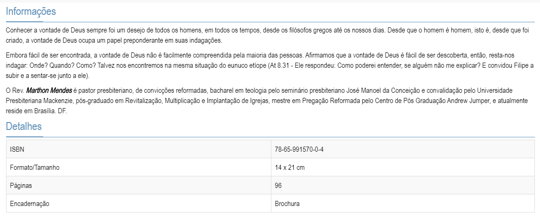Click the Brochura binding value
Image resolution: width=540 pixels, height=219 pixels.
[x=287, y=204]
